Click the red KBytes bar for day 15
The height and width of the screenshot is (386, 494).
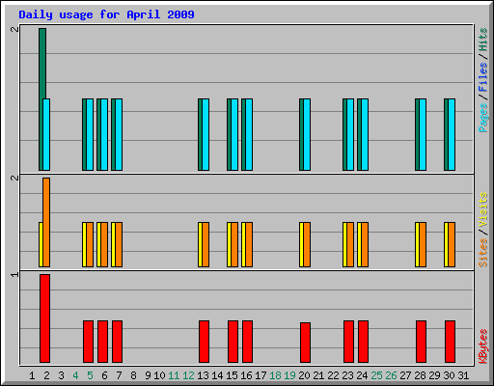(x=233, y=342)
